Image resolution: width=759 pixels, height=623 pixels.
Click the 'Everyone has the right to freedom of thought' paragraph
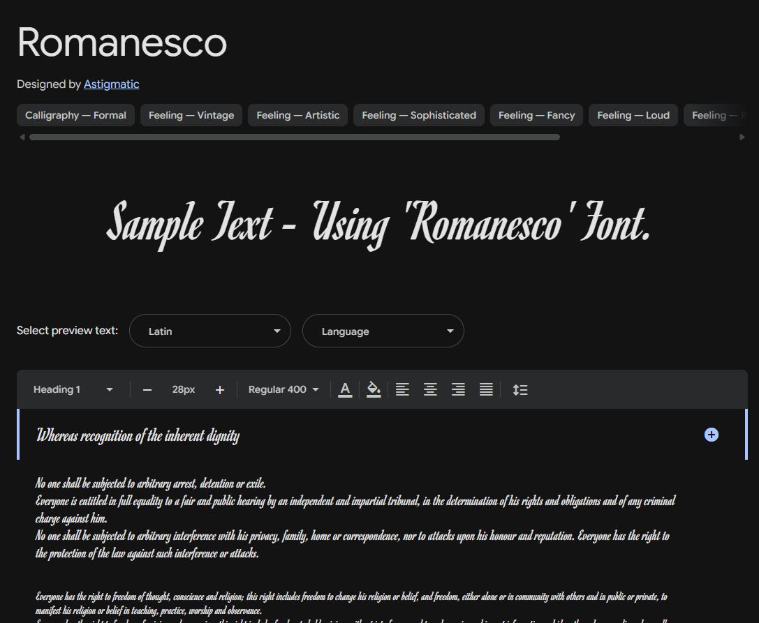[x=351, y=603]
